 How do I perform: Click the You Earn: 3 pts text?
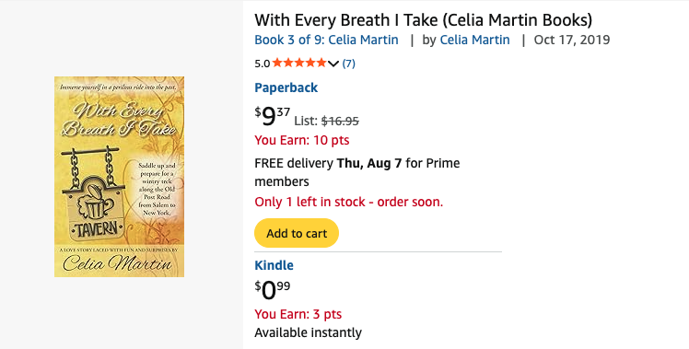tap(298, 314)
